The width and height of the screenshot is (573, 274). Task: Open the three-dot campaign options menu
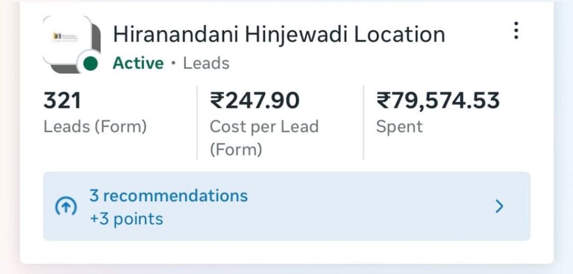[x=516, y=31]
